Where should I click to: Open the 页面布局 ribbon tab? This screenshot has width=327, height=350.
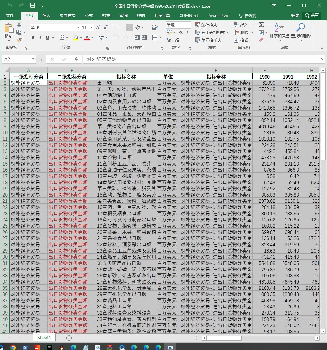(67, 16)
